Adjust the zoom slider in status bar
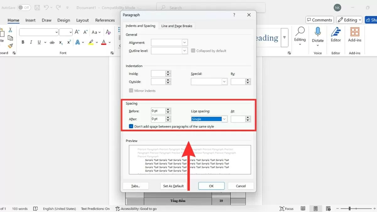Viewport: 377px width, 212px height. point(350,209)
